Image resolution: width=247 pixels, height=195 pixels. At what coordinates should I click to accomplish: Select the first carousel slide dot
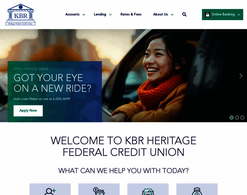pos(231,118)
